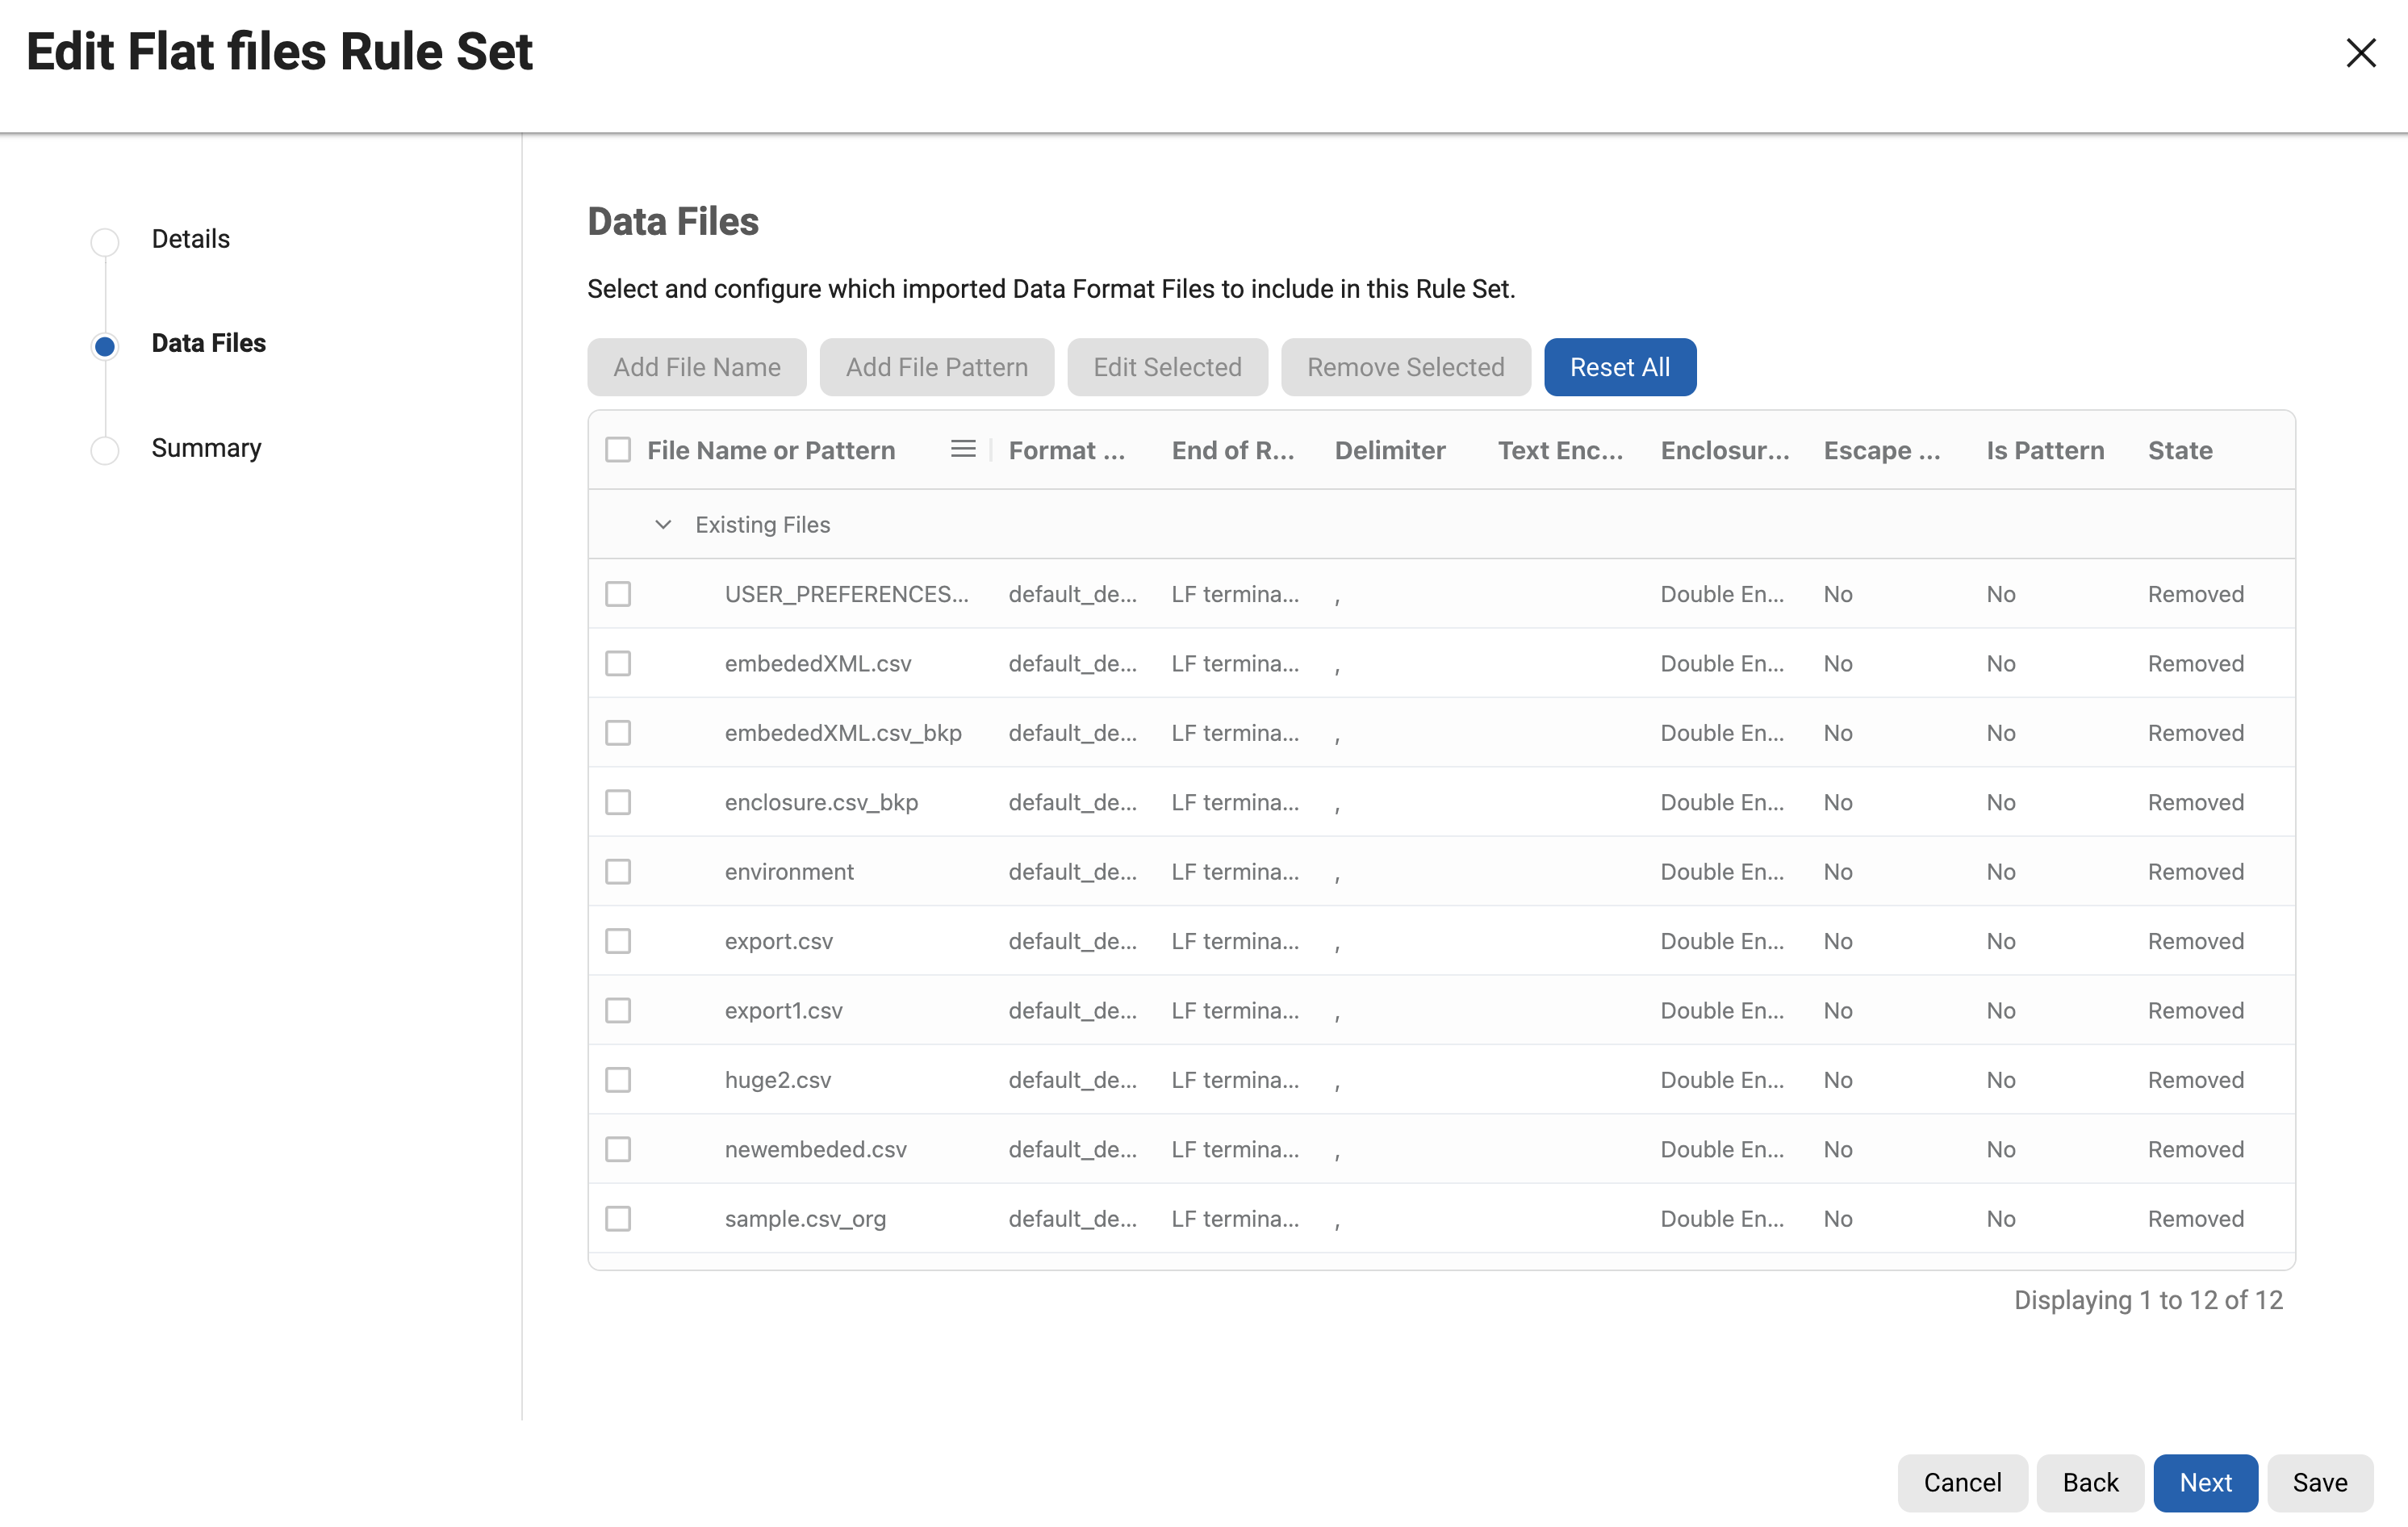Close the Edit Flat files dialog
Image resolution: width=2408 pixels, height=1527 pixels.
pos(2360,53)
